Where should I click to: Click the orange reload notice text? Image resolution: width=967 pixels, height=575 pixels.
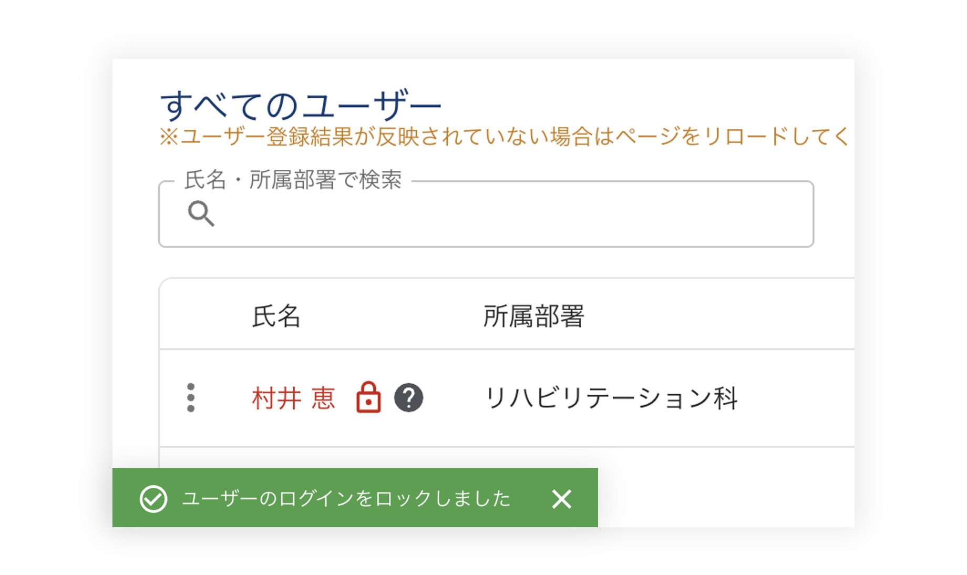click(x=504, y=137)
